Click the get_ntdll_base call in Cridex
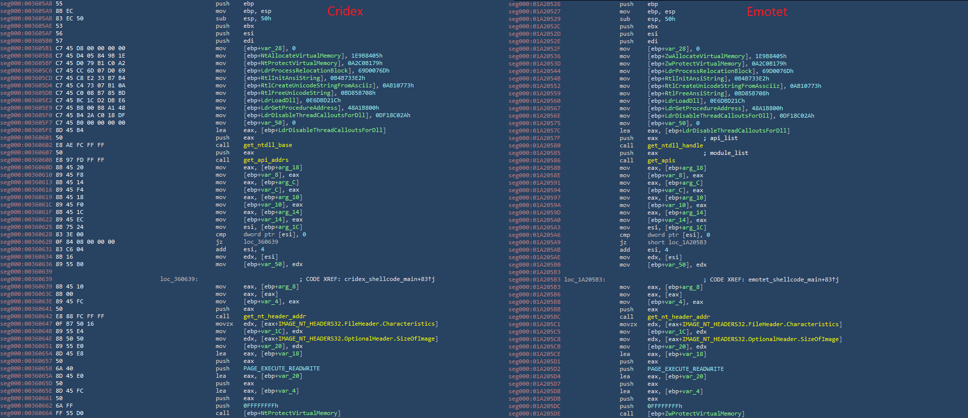The height and width of the screenshot is (418, 968). (267, 145)
